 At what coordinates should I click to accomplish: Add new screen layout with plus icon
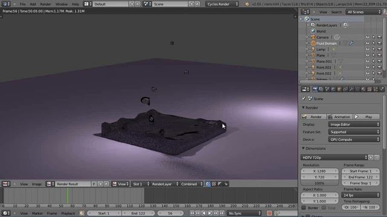pyautogui.click(x=132, y=4)
